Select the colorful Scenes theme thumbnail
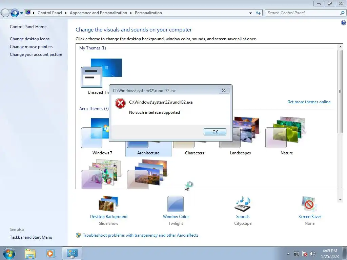Image resolution: width=347 pixels, height=260 pixels. (101, 174)
